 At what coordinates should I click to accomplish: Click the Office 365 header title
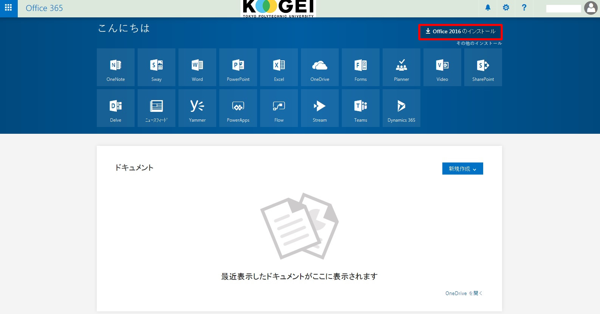tap(44, 8)
